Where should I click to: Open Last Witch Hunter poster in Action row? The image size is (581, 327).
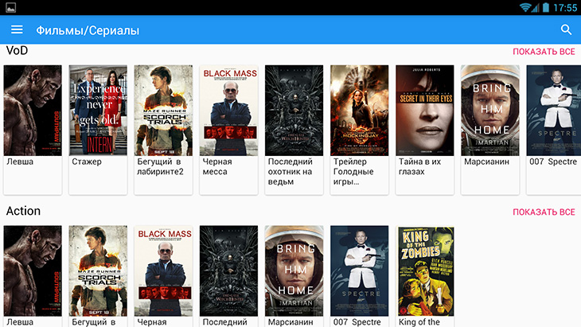click(x=228, y=271)
